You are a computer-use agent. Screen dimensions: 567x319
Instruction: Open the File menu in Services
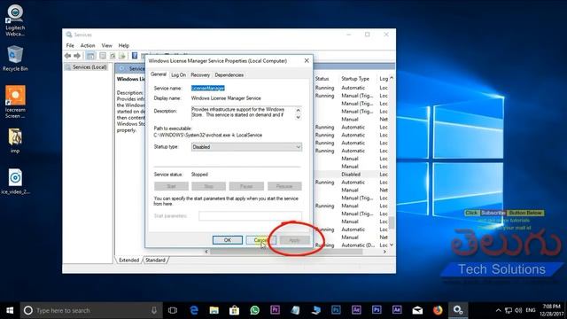pyautogui.click(x=70, y=45)
